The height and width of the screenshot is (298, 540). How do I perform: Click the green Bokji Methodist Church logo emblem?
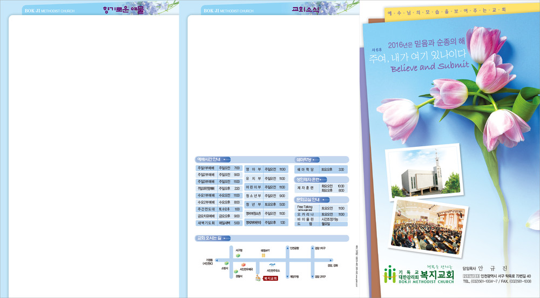pos(390,274)
